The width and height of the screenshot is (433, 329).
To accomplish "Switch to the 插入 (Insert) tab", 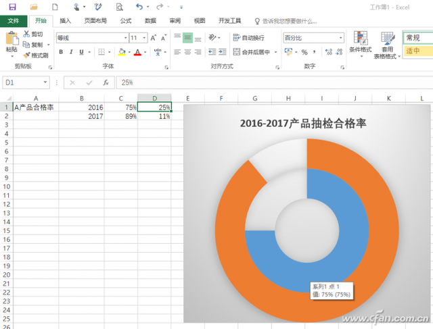I will coord(66,21).
